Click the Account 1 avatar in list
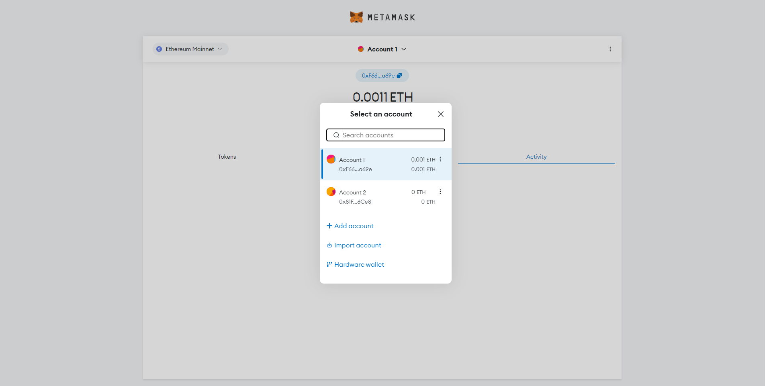Screen dimensions: 765x386 click(x=331, y=159)
